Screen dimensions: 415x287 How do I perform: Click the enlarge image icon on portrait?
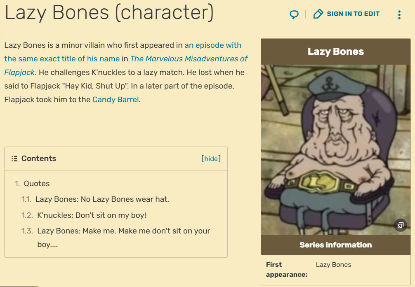(401, 225)
